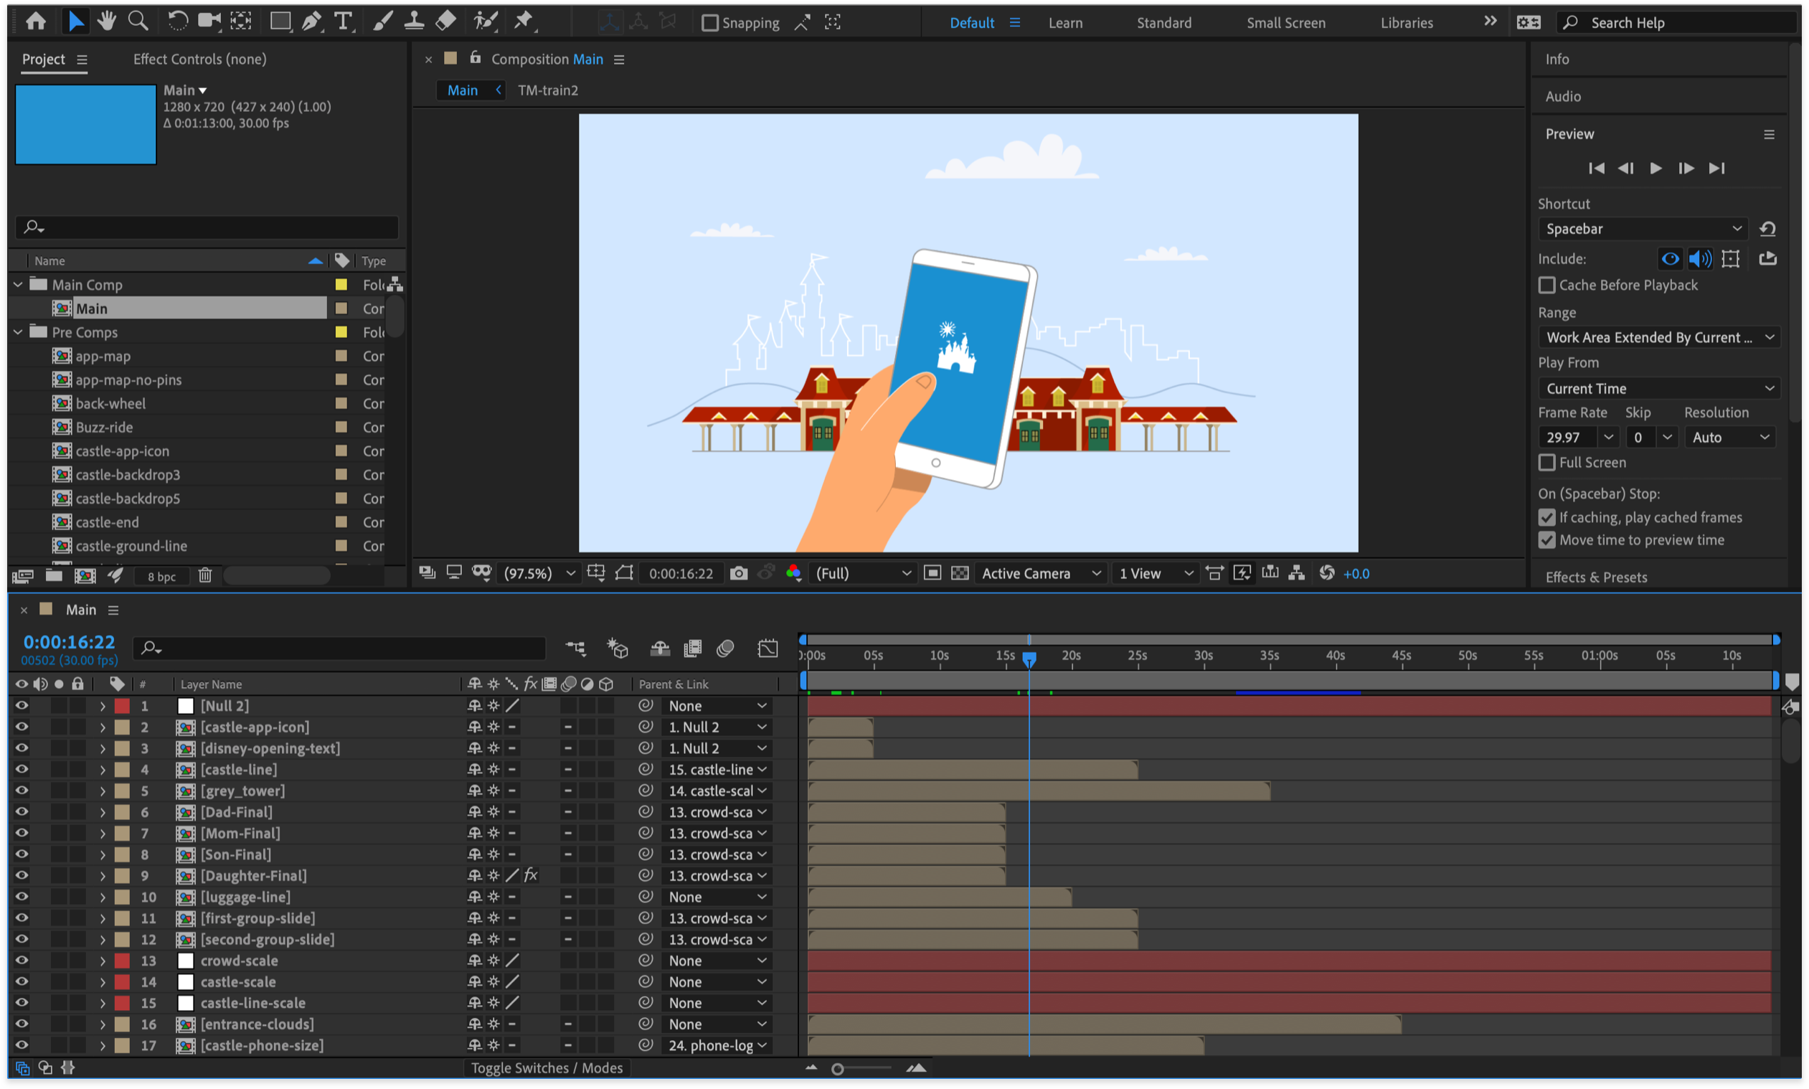Image resolution: width=1809 pixels, height=1089 pixels.
Task: Click the snapshot camera icon in viewer
Action: coord(739,573)
